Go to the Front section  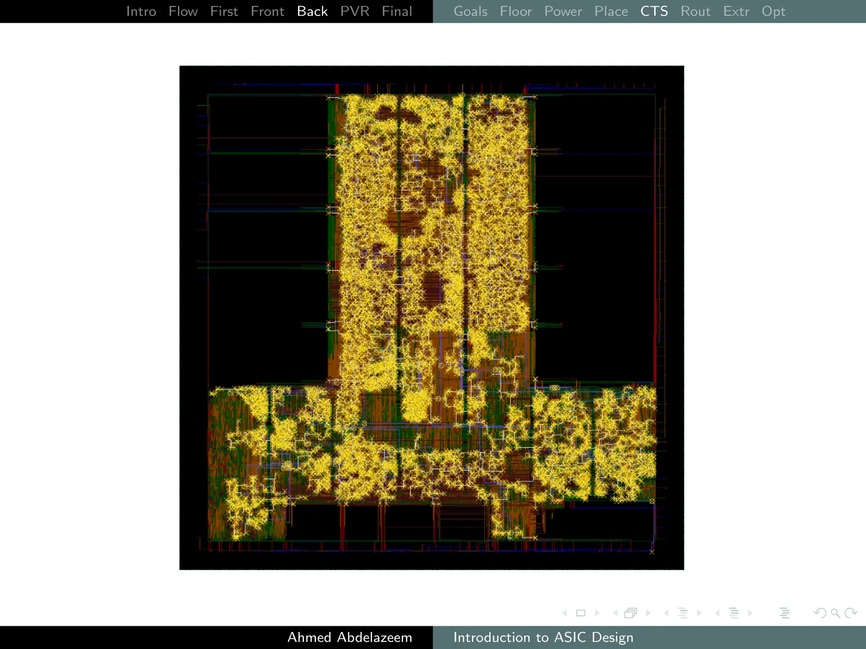coord(267,11)
